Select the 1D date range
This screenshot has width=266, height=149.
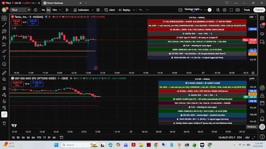pyautogui.click(x=13, y=138)
